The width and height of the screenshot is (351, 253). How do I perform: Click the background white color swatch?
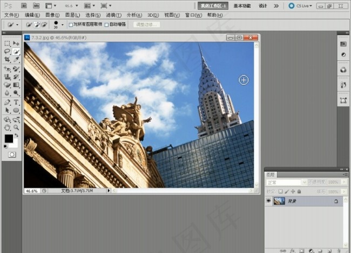click(x=15, y=145)
